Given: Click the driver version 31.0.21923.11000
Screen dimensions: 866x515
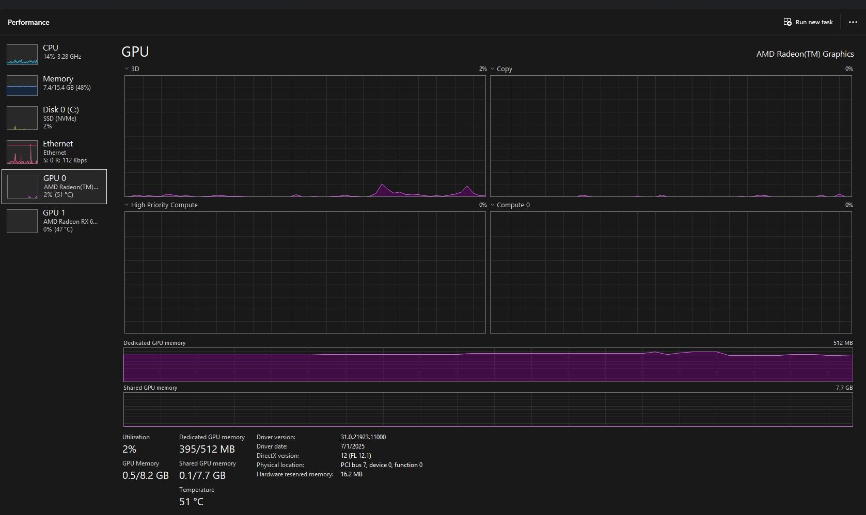Looking at the screenshot, I should click(x=363, y=437).
